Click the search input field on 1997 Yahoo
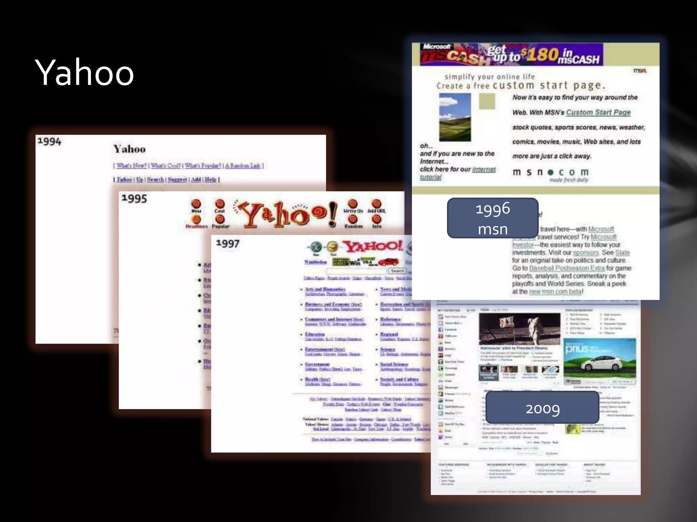697x522 pixels. click(357, 271)
